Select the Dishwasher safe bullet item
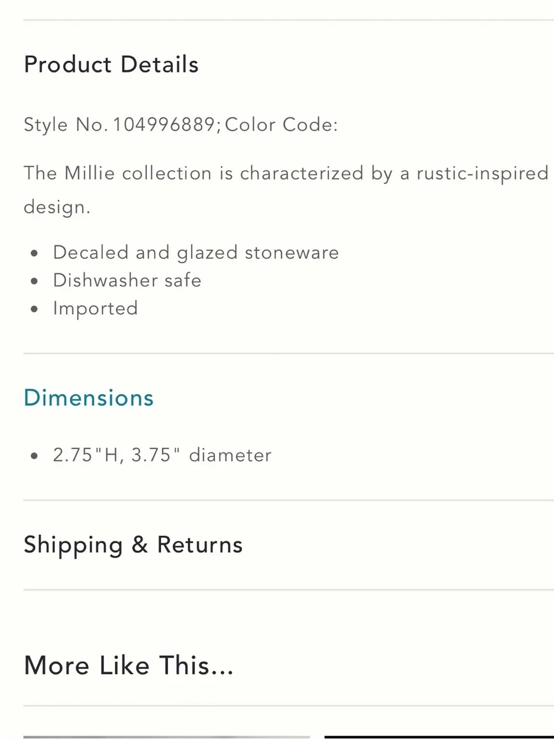Image resolution: width=554 pixels, height=739 pixels. click(x=127, y=281)
